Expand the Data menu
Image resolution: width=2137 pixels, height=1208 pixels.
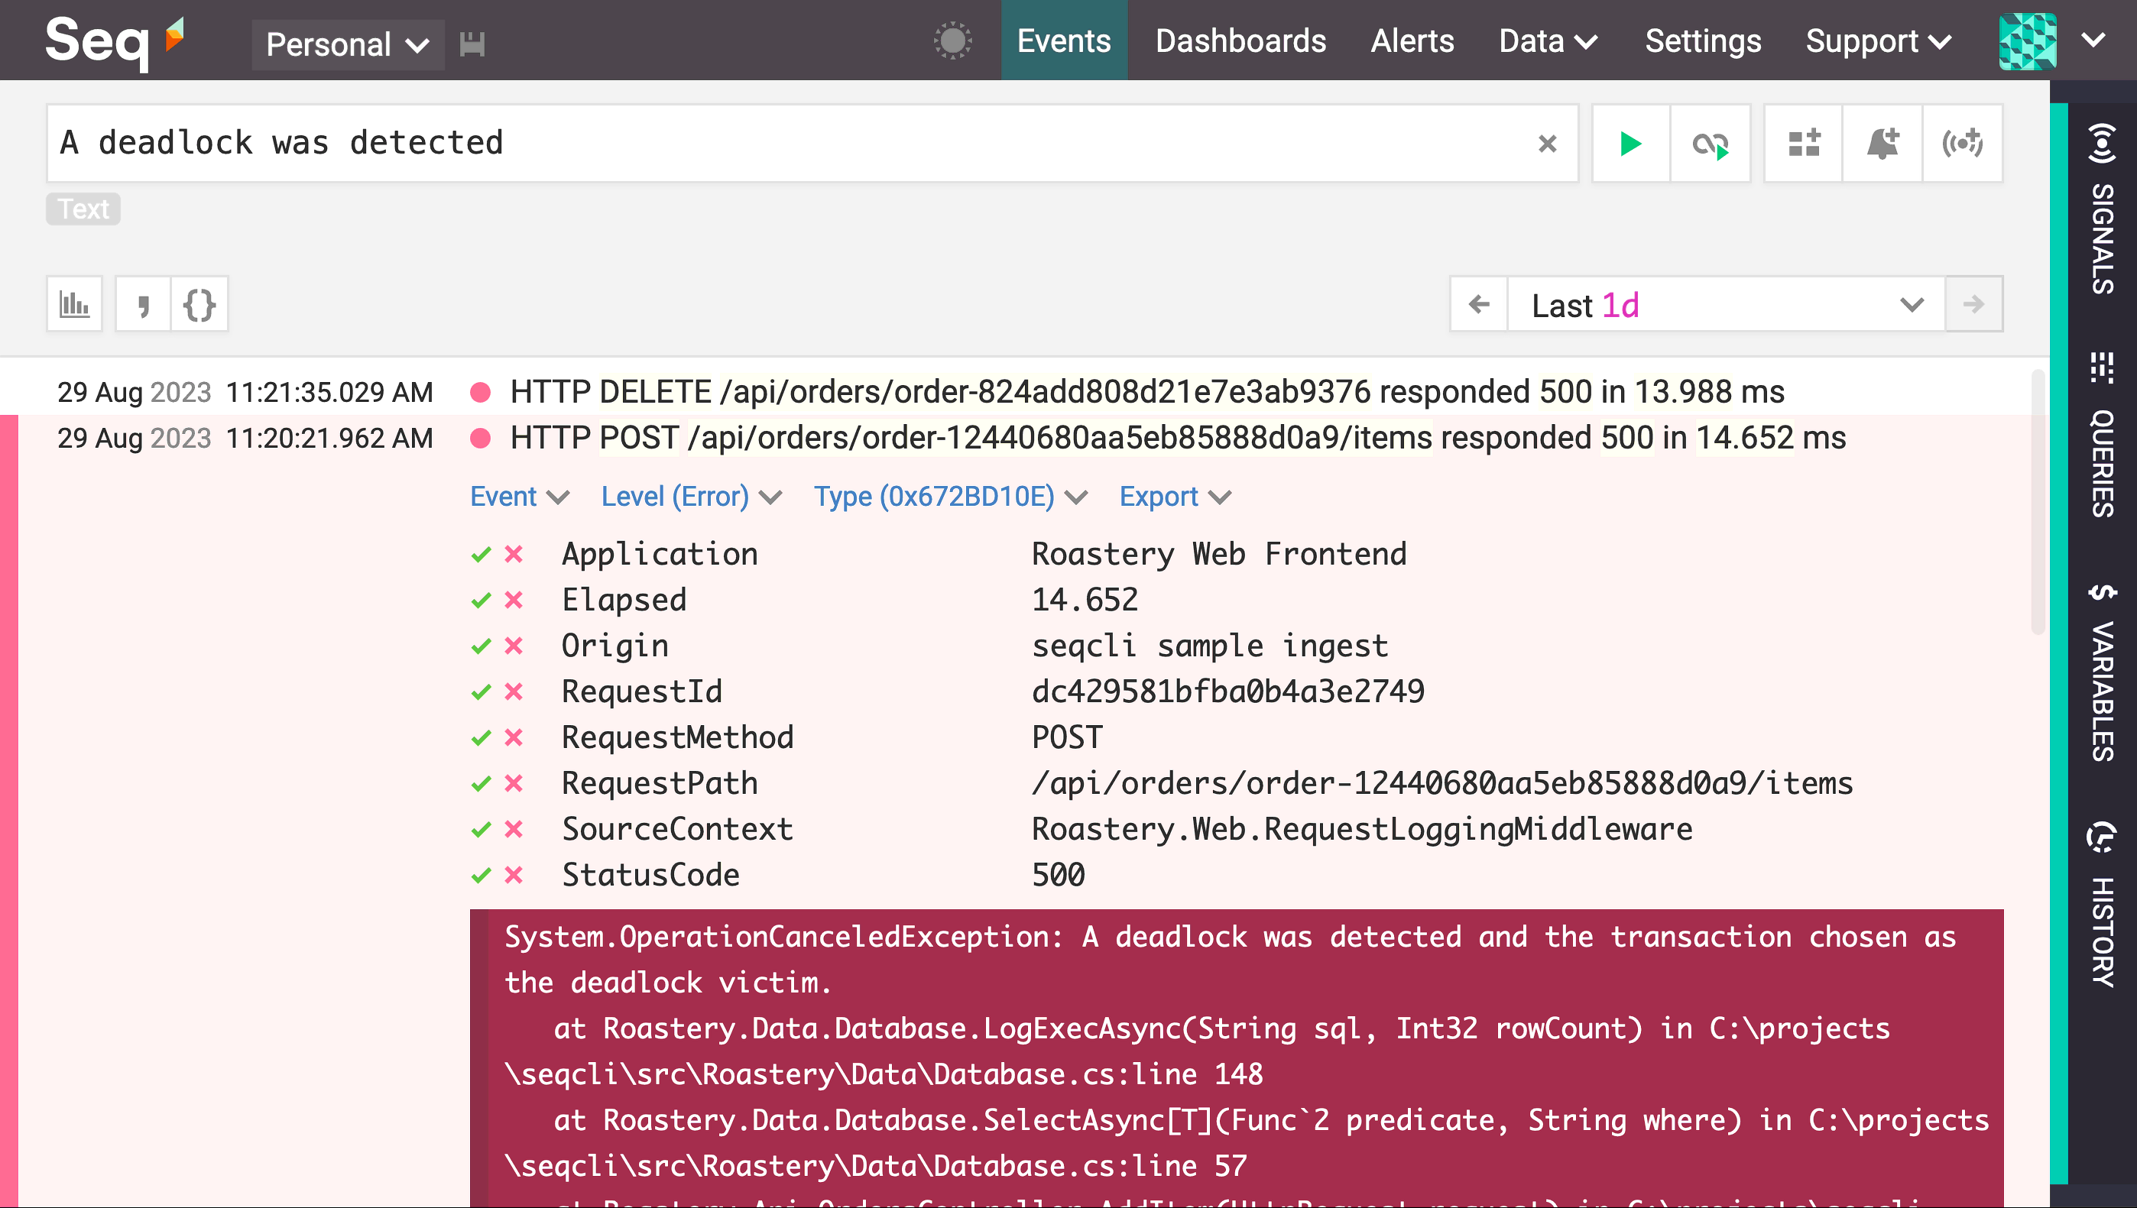coord(1548,40)
